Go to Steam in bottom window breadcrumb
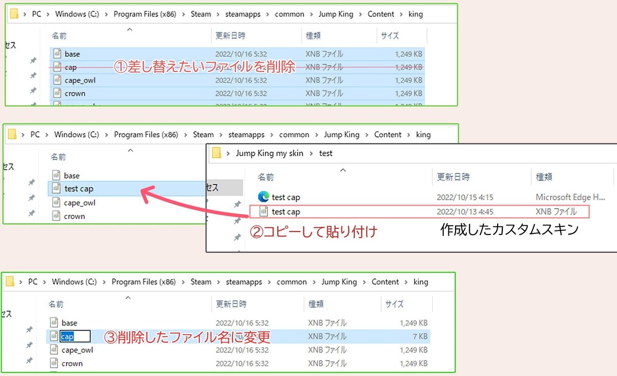The width and height of the screenshot is (617, 376). (x=201, y=282)
